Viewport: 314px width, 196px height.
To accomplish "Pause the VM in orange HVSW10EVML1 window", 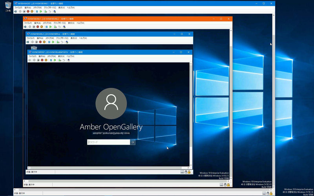I will pos(47,27).
